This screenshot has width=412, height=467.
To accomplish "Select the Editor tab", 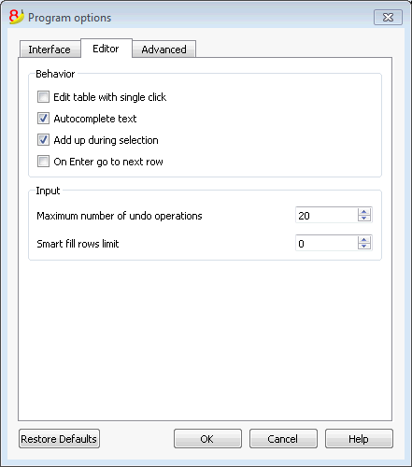I will 107,49.
